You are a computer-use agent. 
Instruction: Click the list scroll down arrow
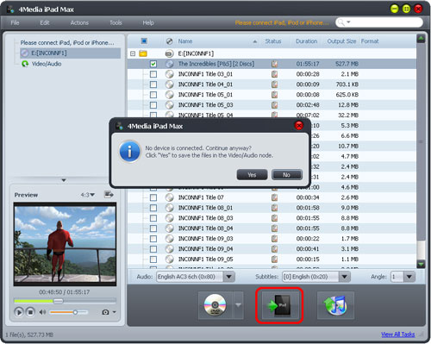(x=421, y=264)
